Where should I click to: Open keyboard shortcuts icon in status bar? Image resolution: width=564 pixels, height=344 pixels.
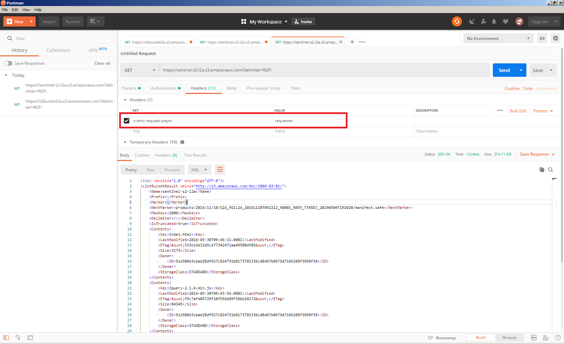click(546, 338)
